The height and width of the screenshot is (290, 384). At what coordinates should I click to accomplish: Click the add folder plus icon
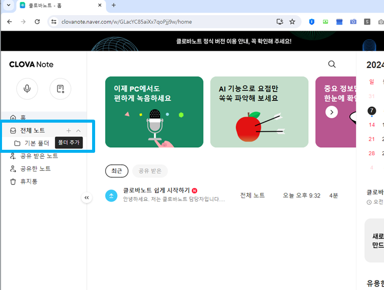click(x=68, y=131)
